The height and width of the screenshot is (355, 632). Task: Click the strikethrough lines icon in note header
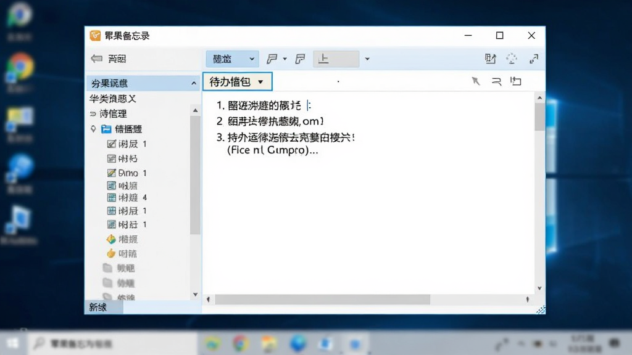(x=496, y=82)
